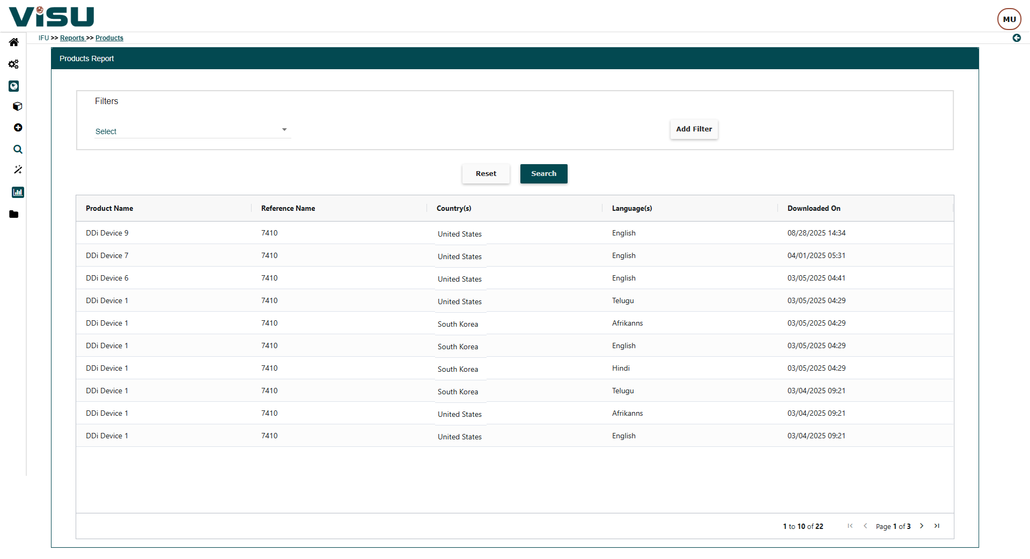Click the folder icon in sidebar
This screenshot has height=559, width=1030.
click(14, 215)
